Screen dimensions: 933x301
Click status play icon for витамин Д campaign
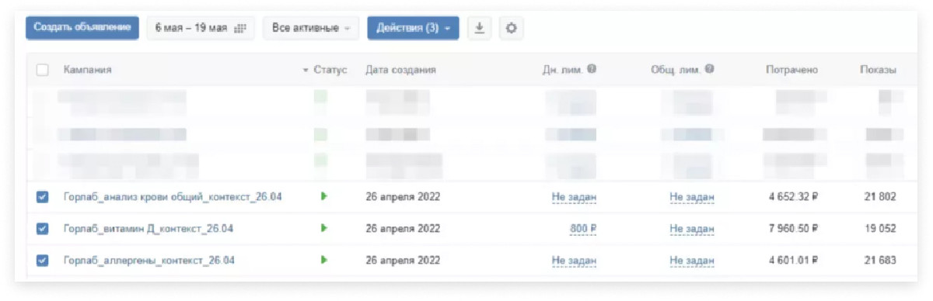323,228
